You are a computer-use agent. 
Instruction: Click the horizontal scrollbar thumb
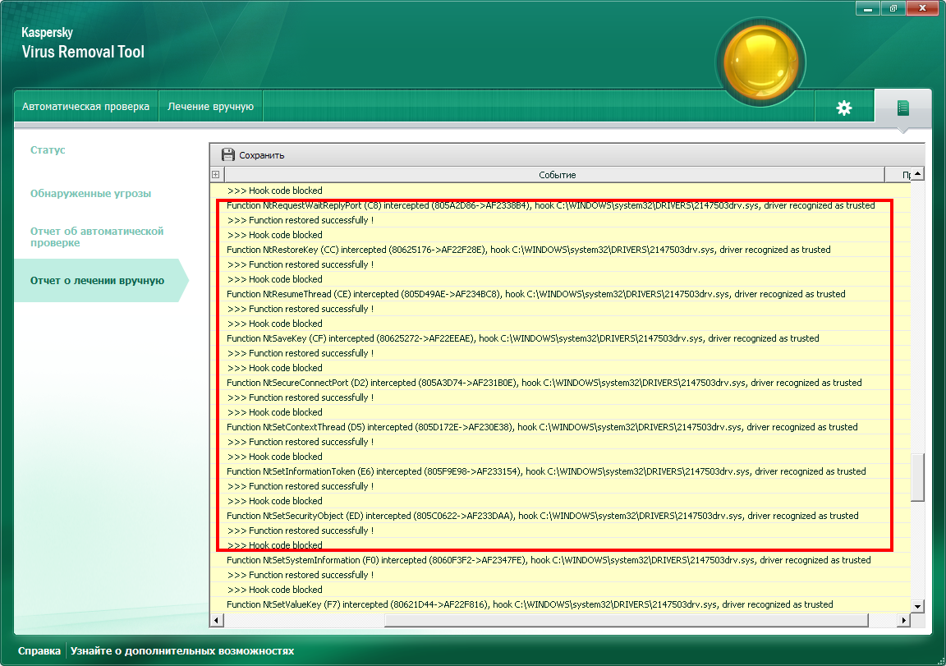pos(627,620)
